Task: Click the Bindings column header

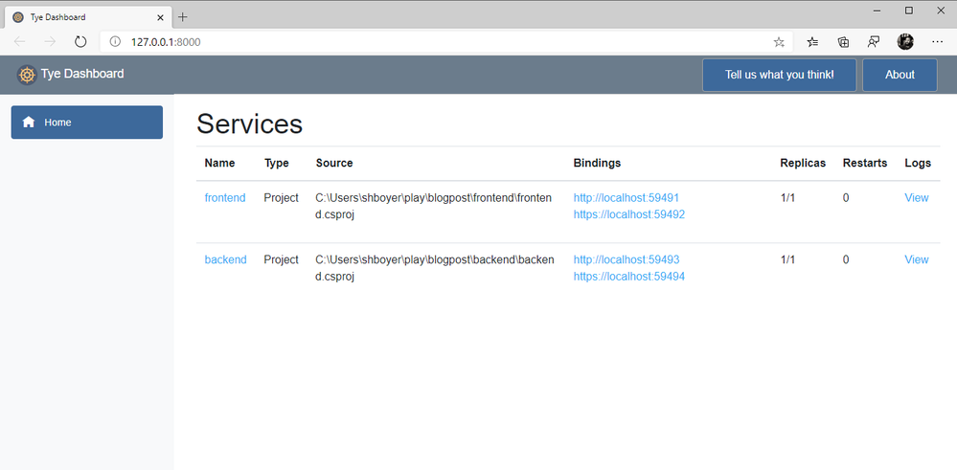Action: click(597, 163)
